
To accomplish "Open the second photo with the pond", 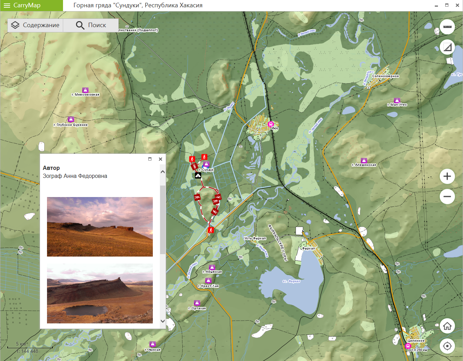I will (100, 293).
